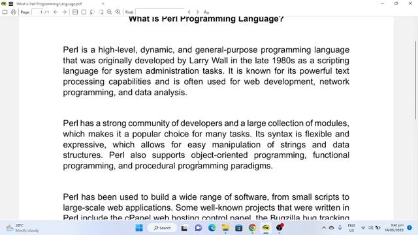Open the weather widget Mostly cloudy
This screenshot has height=235, width=418.
[x=22, y=228]
